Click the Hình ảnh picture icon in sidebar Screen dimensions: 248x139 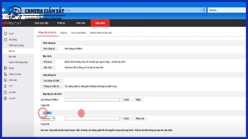[x=5, y=80]
